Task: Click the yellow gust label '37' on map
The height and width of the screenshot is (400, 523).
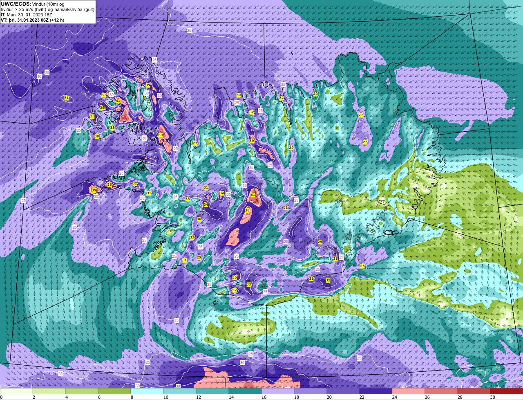Action: (x=104, y=95)
